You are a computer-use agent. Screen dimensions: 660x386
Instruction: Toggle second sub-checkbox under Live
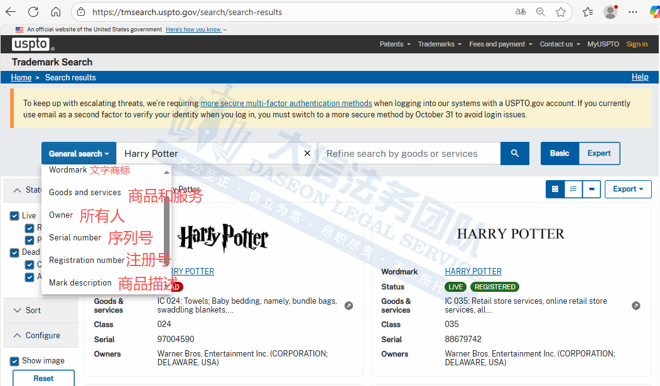coord(30,240)
